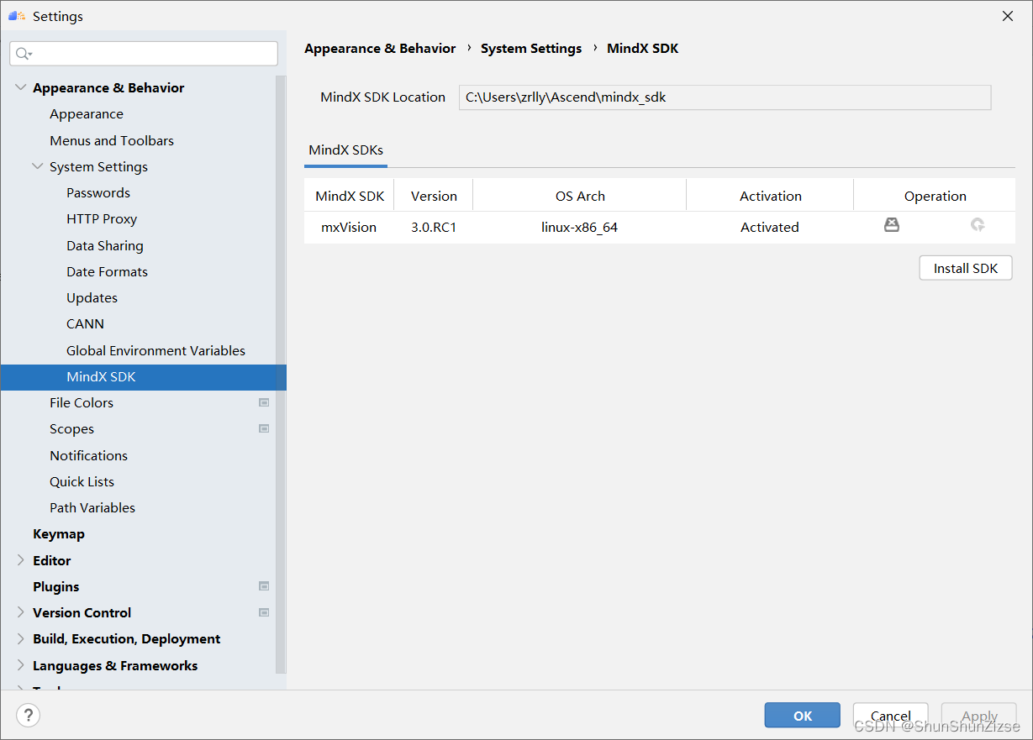
Task: Click the OS Arch column header
Action: click(x=580, y=196)
